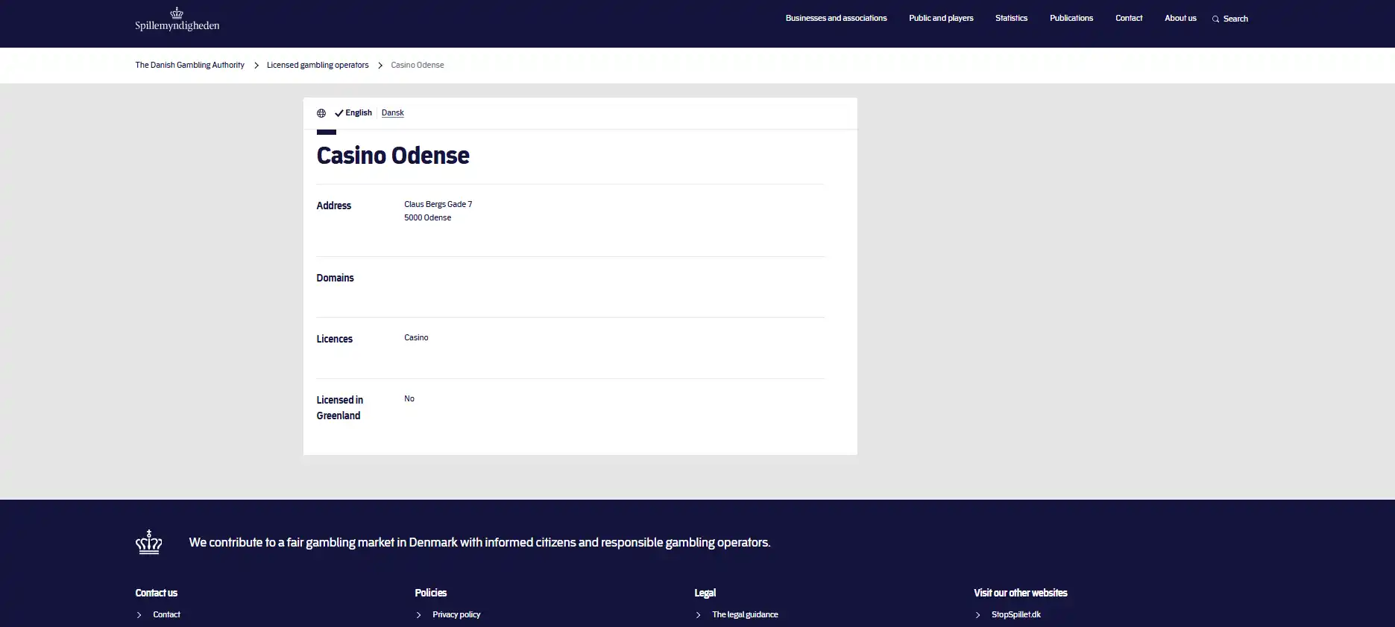Click the arrow beside footer Contact link
Screen dimensions: 1395x627
click(139, 615)
